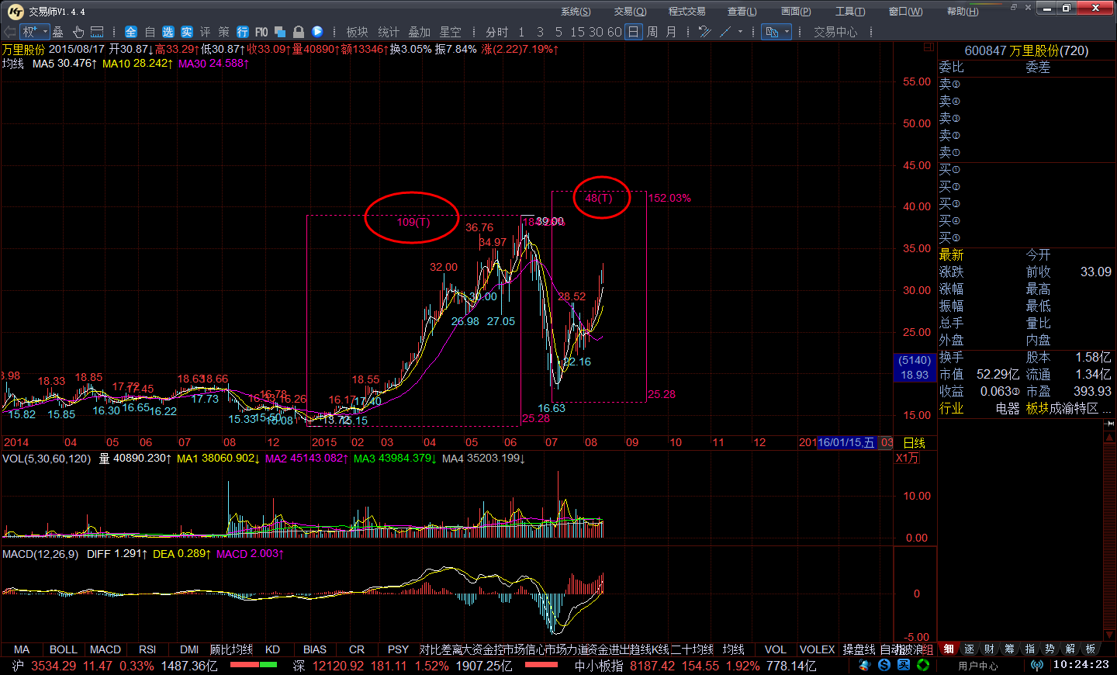Click the blue dollar sign status icon

(x=884, y=665)
